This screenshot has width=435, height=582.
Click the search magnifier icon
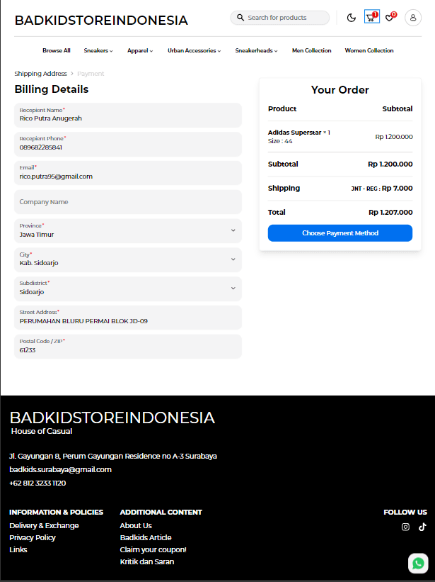(x=240, y=18)
